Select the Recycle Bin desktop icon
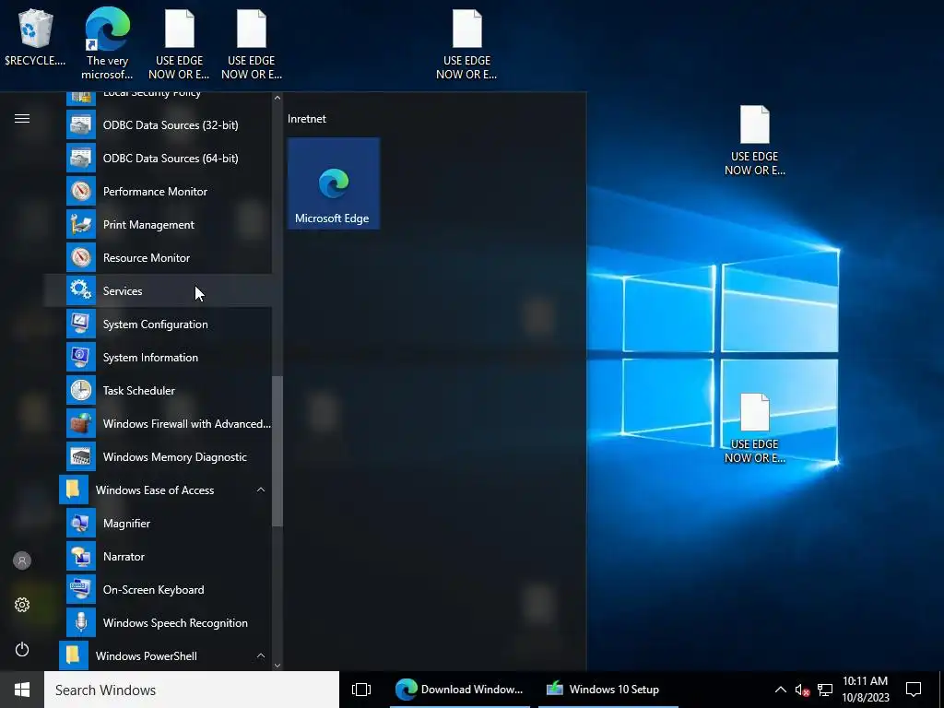 [36, 37]
